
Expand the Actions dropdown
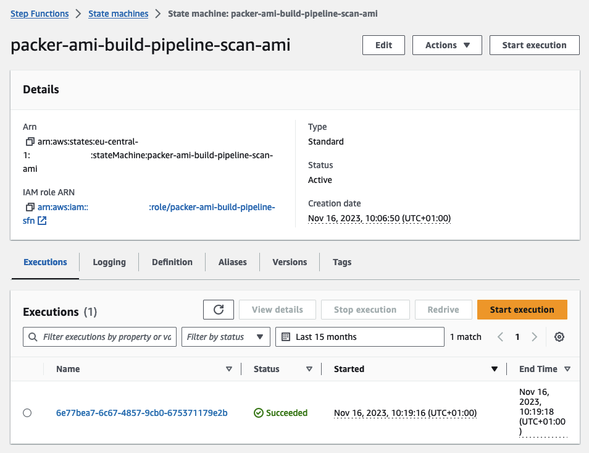click(448, 45)
